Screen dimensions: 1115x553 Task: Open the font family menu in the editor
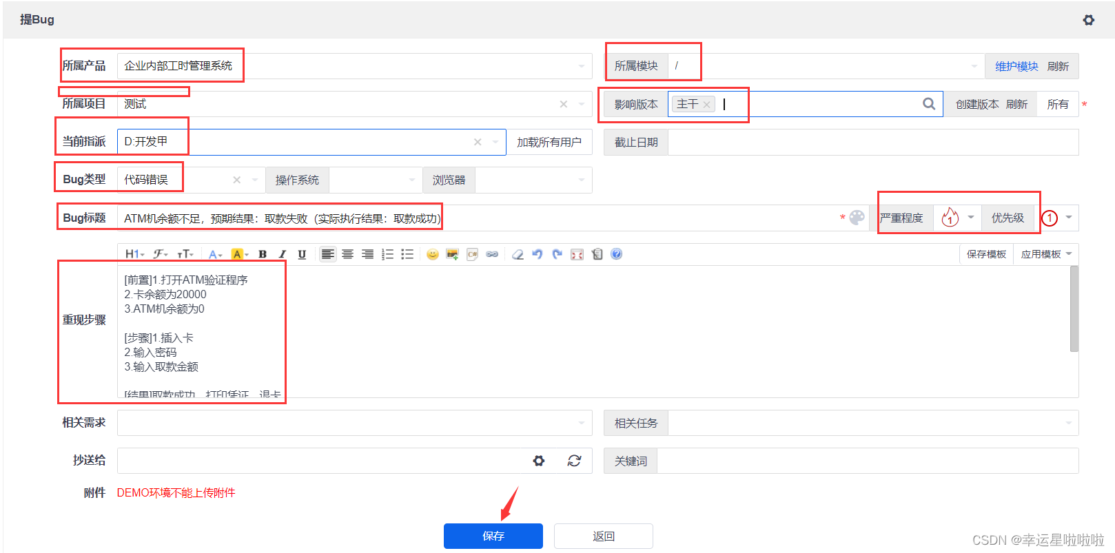pyautogui.click(x=161, y=254)
